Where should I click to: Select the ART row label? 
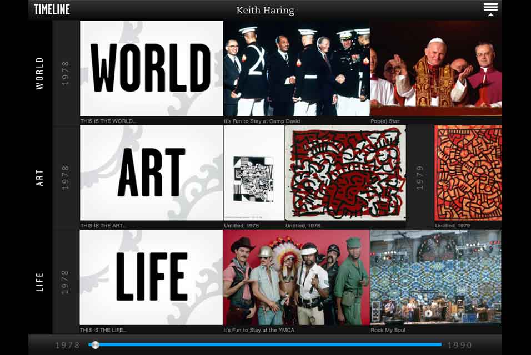(39, 178)
